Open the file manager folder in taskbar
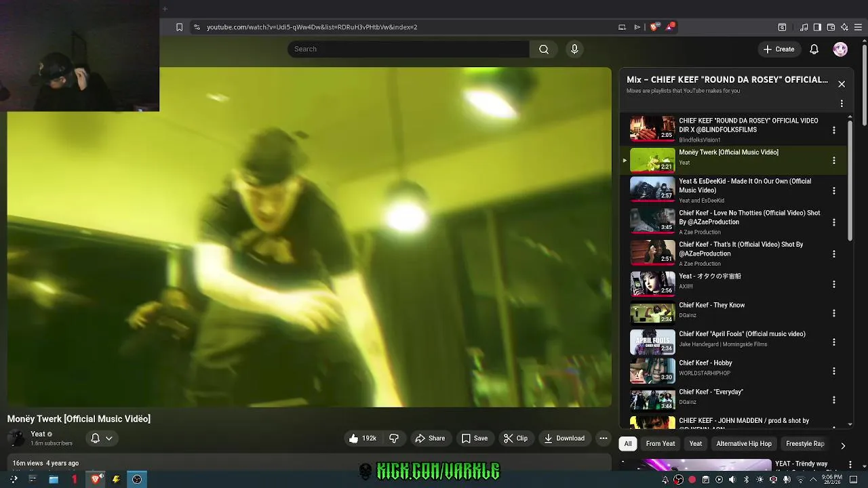This screenshot has height=488, width=868. [54, 479]
